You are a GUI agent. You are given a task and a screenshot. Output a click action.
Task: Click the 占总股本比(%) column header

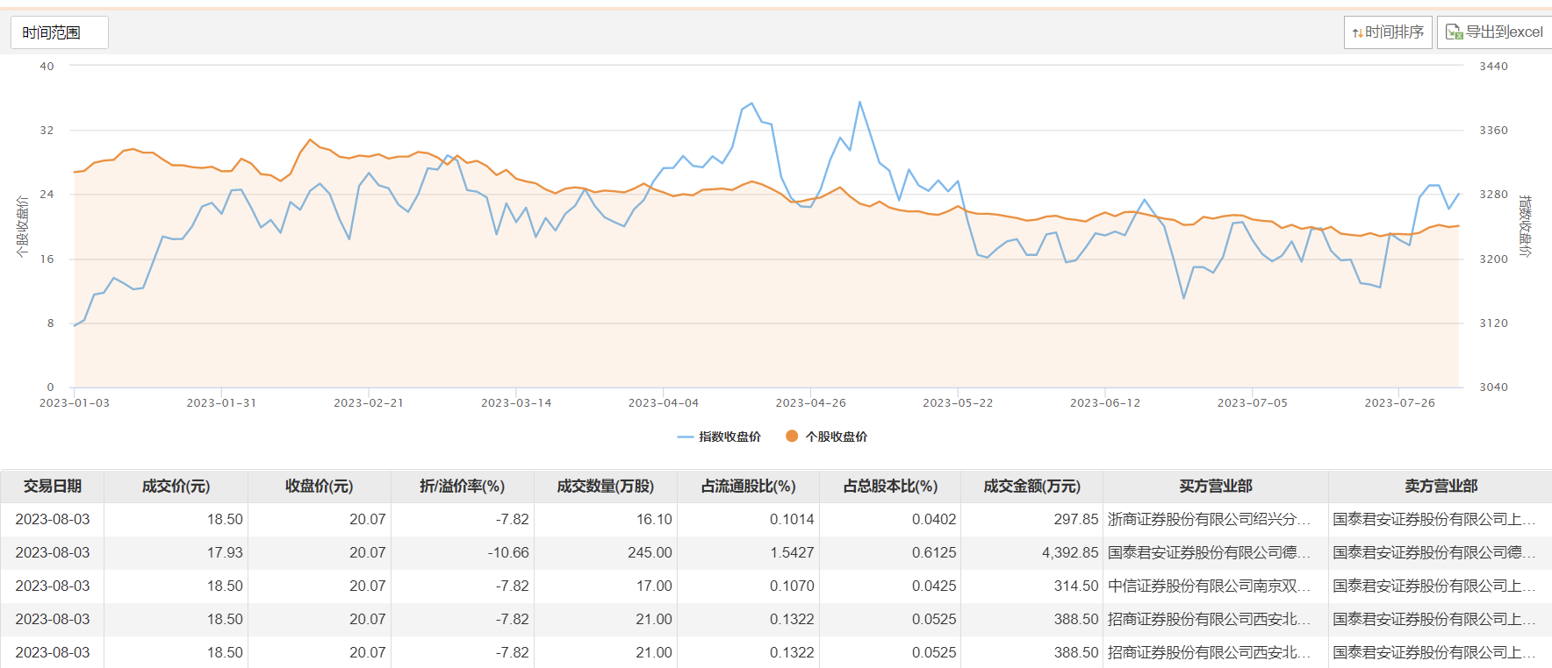tap(891, 486)
